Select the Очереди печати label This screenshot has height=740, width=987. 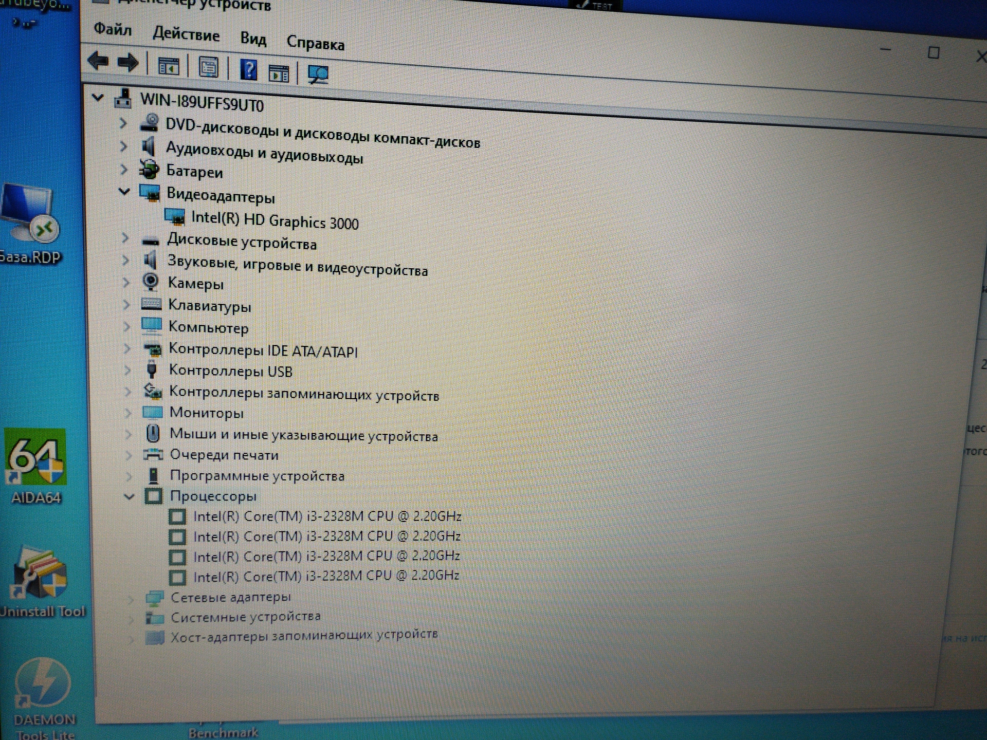pyautogui.click(x=224, y=455)
